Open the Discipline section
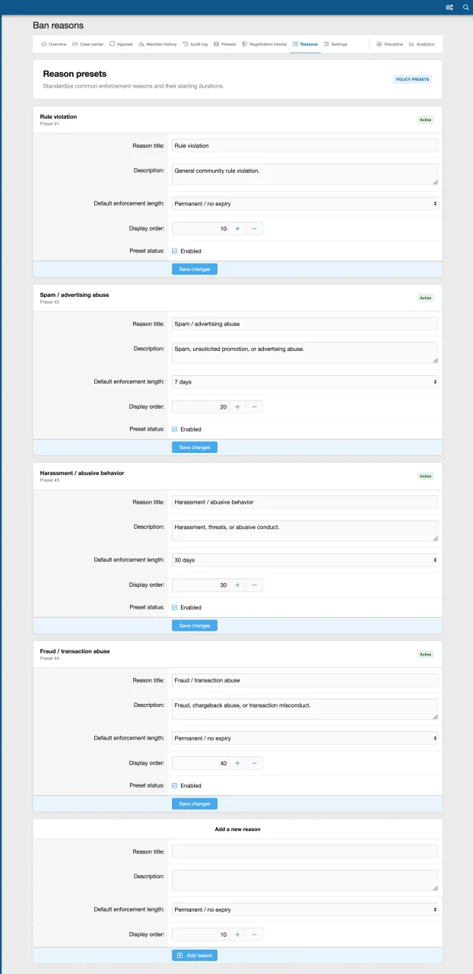473x974 pixels. [x=389, y=44]
